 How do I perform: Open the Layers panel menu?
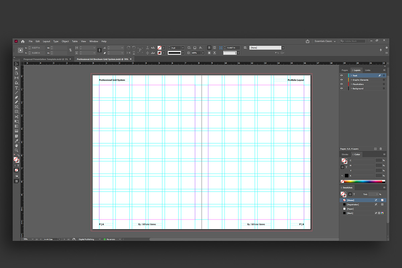coord(384,70)
